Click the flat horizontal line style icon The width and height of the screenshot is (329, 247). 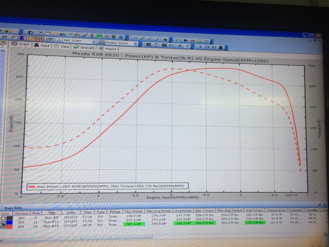coord(136,38)
